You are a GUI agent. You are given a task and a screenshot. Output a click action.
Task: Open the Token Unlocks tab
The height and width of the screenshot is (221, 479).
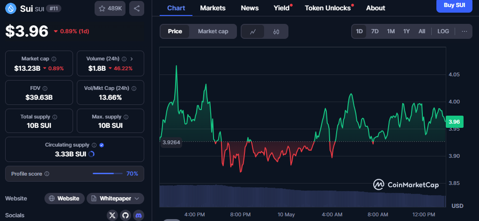(328, 8)
